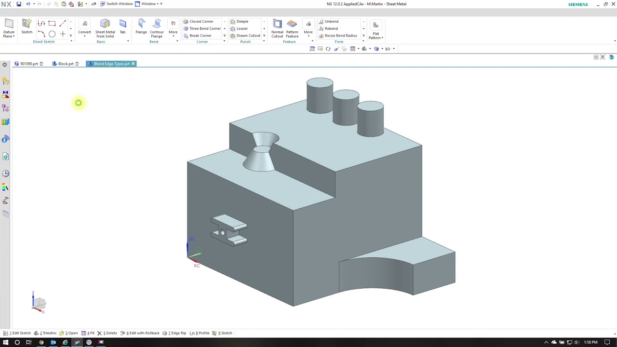
Task: Switch to the Block.prt tab
Action: (x=66, y=64)
